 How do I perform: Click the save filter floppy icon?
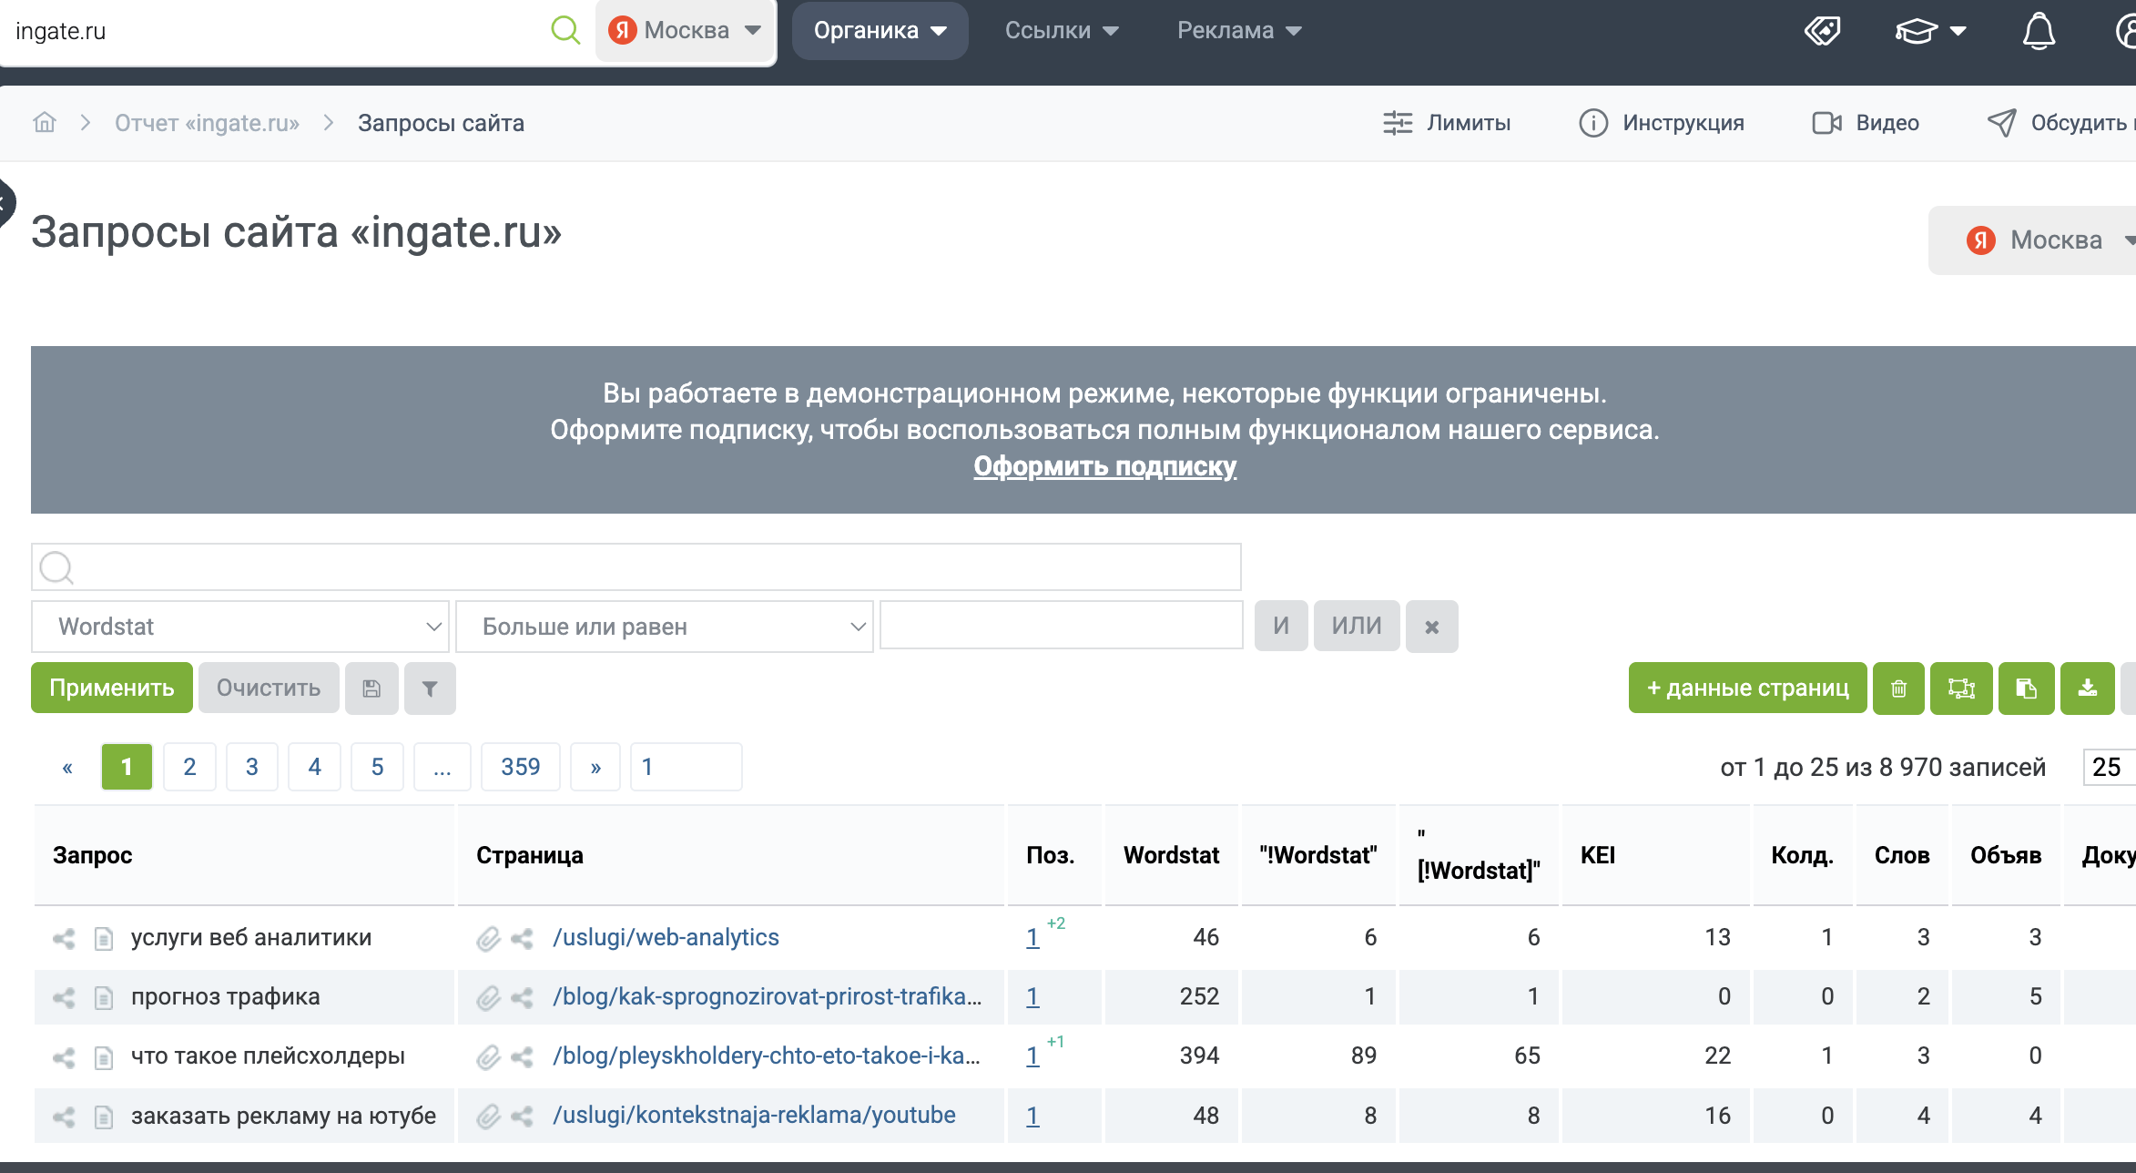[x=371, y=688]
